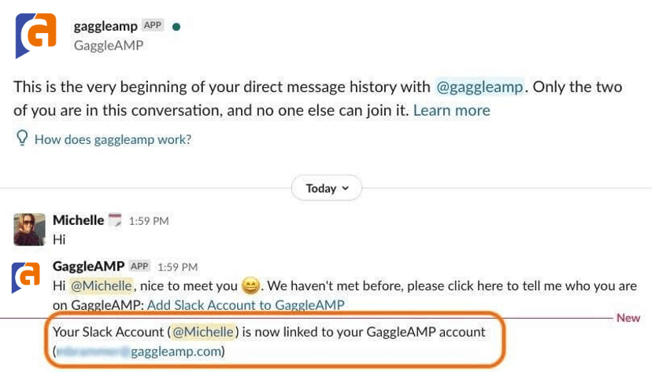Open the Learn more link
The image size is (655, 376).
pyautogui.click(x=452, y=110)
